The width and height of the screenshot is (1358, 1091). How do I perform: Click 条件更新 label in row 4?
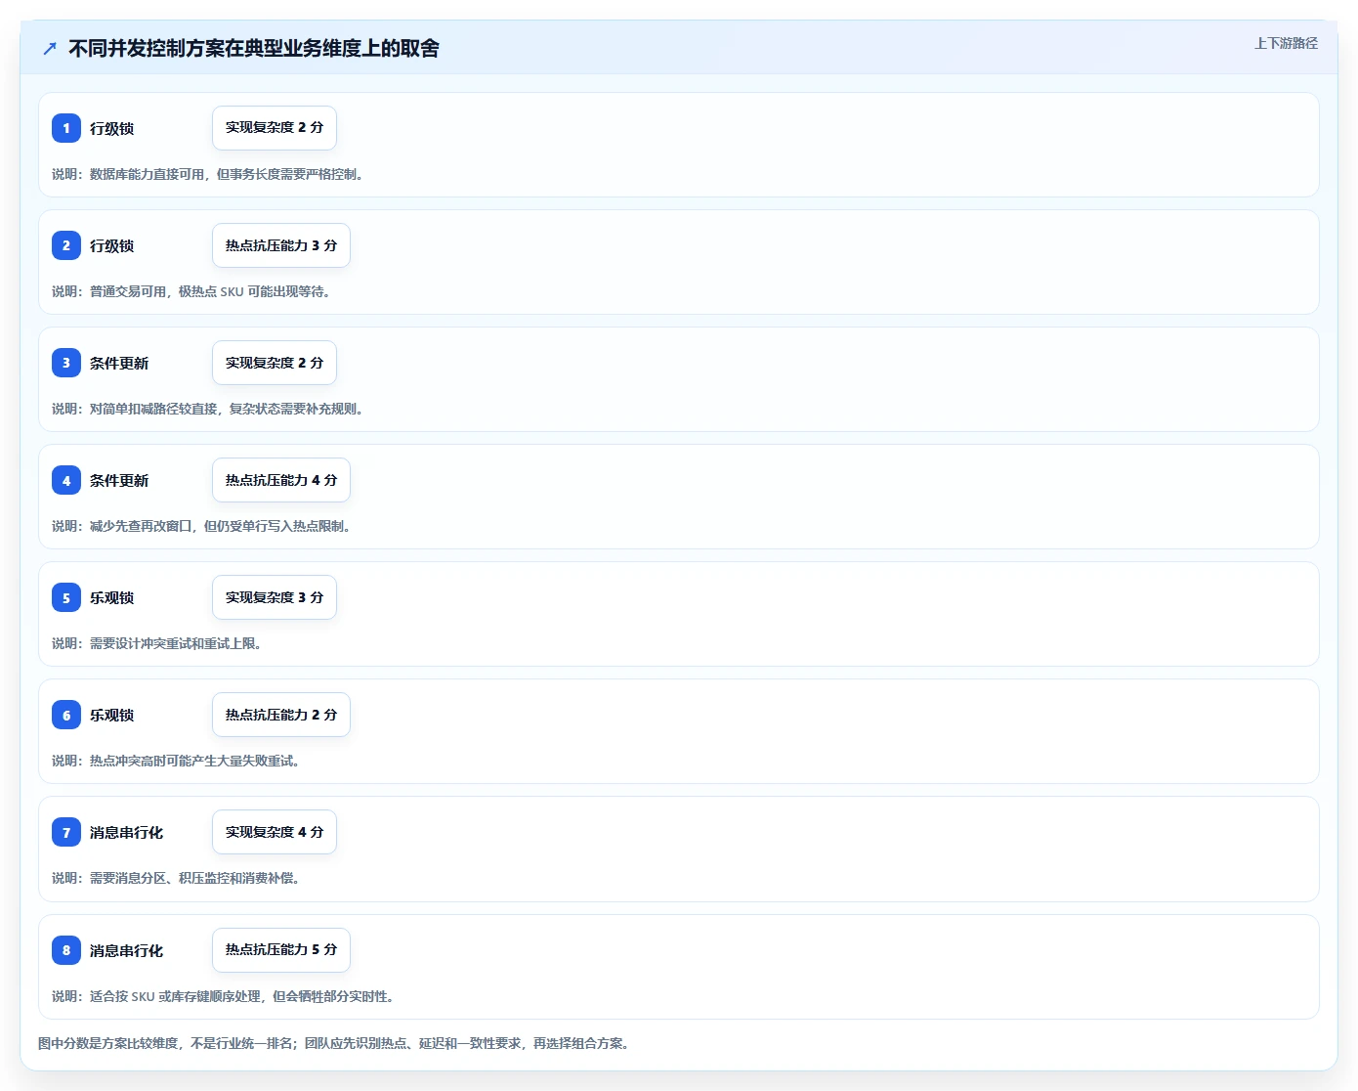[x=119, y=480]
